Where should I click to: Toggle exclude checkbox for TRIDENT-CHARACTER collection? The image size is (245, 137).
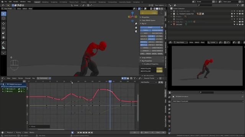point(232,14)
